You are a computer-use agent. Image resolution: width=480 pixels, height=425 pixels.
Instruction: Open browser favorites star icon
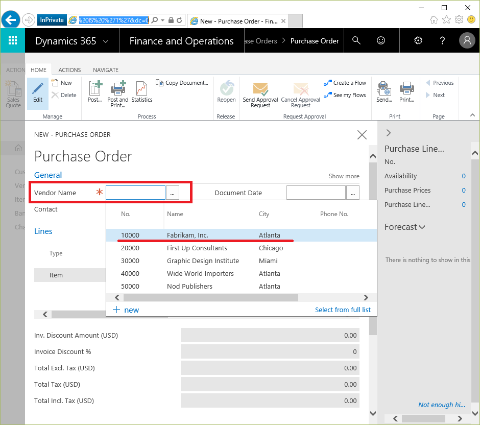(x=446, y=20)
